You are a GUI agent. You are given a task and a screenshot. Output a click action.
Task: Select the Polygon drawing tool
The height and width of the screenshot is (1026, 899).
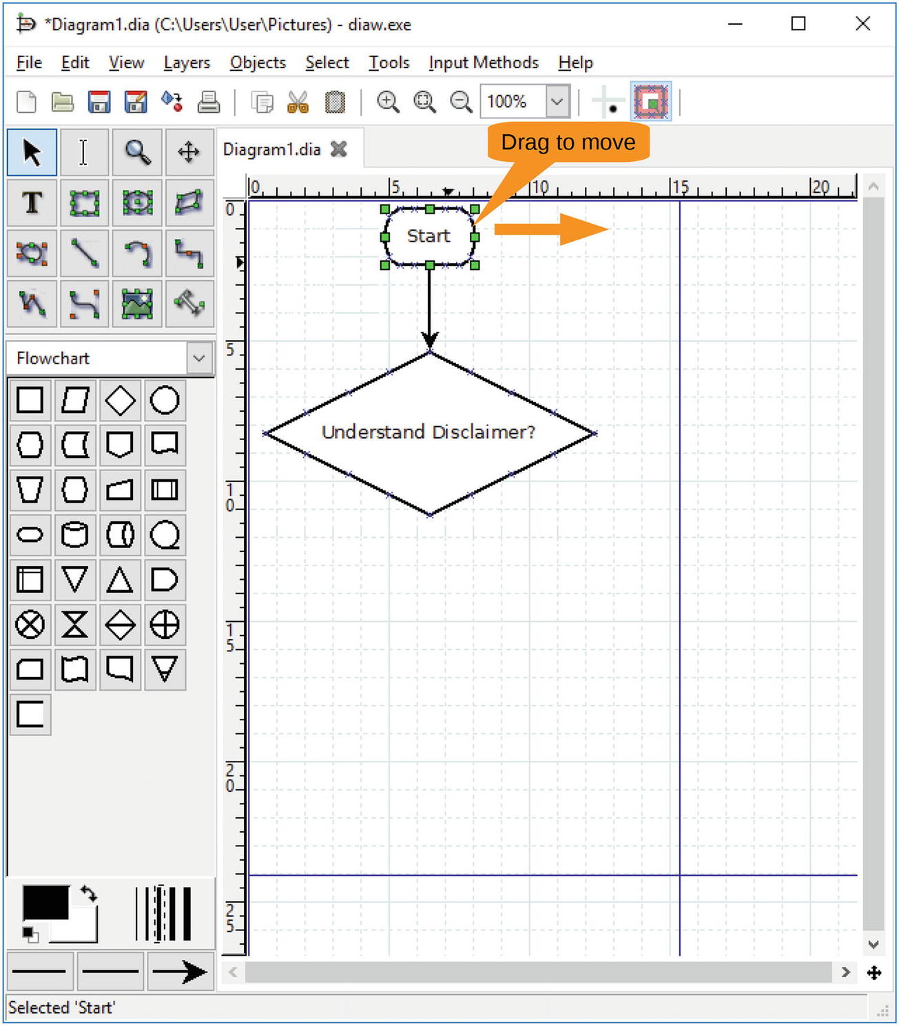coord(189,203)
